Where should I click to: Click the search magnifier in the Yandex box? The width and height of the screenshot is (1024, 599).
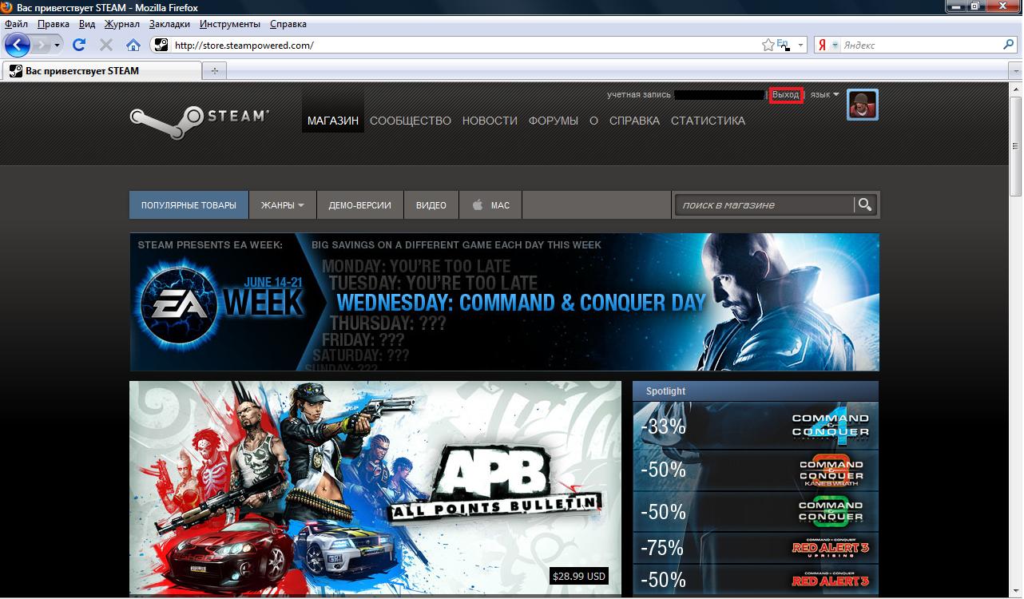[1009, 46]
